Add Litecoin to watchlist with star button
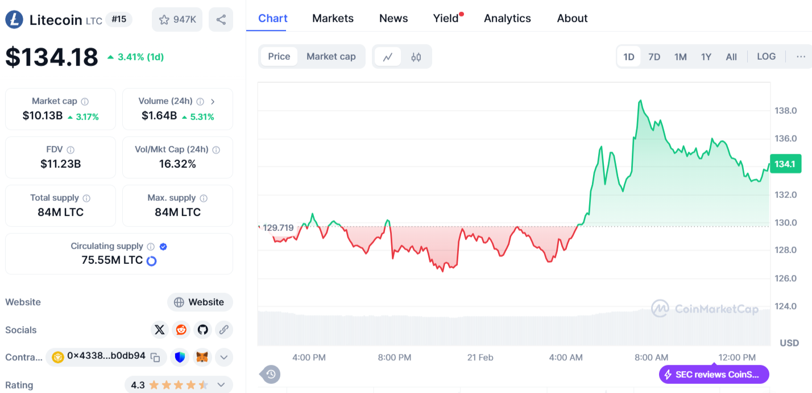The width and height of the screenshot is (812, 393). (x=177, y=19)
